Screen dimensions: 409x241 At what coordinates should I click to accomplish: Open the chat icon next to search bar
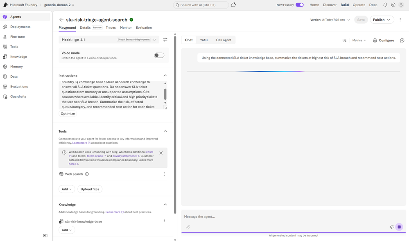(x=233, y=5)
